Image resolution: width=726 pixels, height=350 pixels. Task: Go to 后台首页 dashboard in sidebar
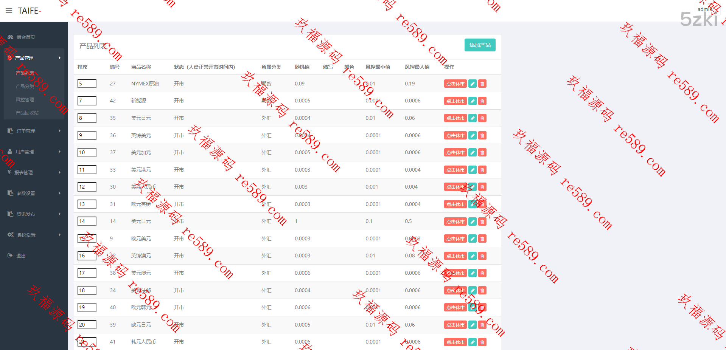point(26,37)
